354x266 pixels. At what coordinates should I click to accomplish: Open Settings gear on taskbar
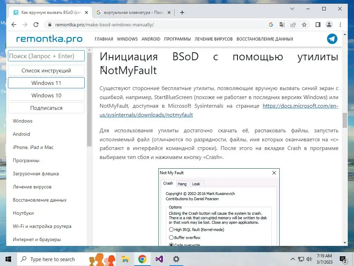tap(176, 259)
